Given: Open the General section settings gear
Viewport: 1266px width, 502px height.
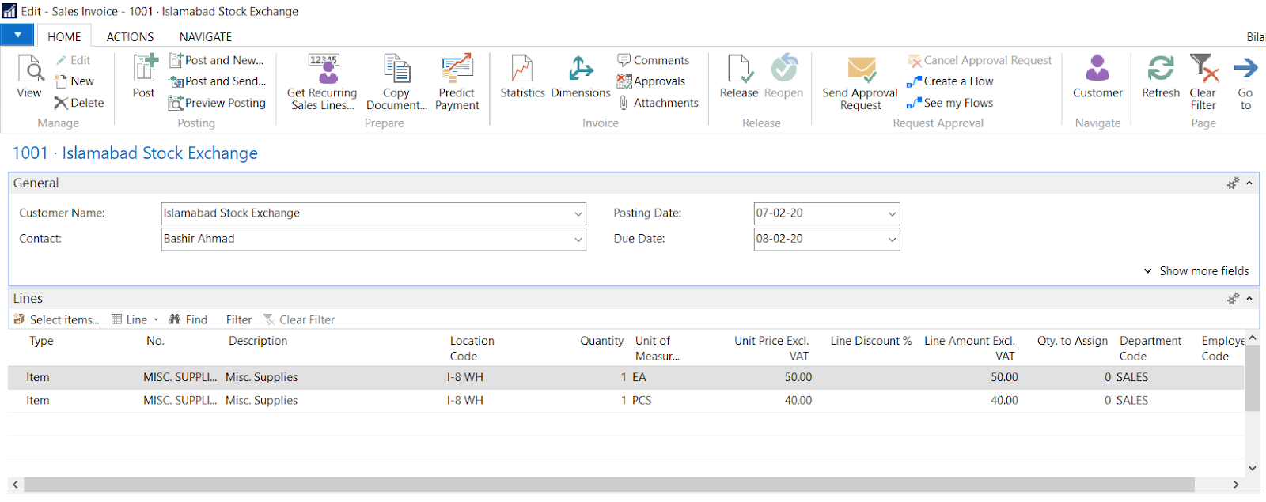Looking at the screenshot, I should pos(1233,183).
